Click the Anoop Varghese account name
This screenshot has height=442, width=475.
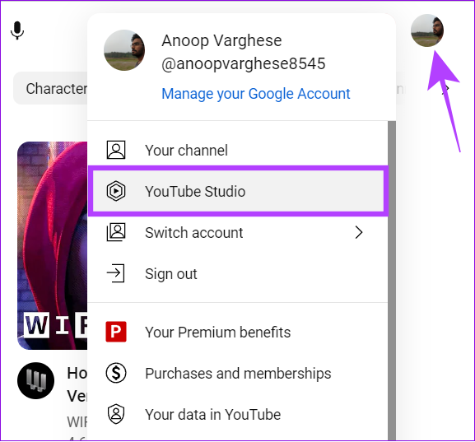pyautogui.click(x=221, y=40)
